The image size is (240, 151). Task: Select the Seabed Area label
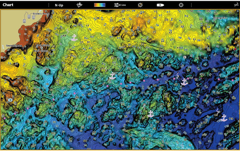14,45
